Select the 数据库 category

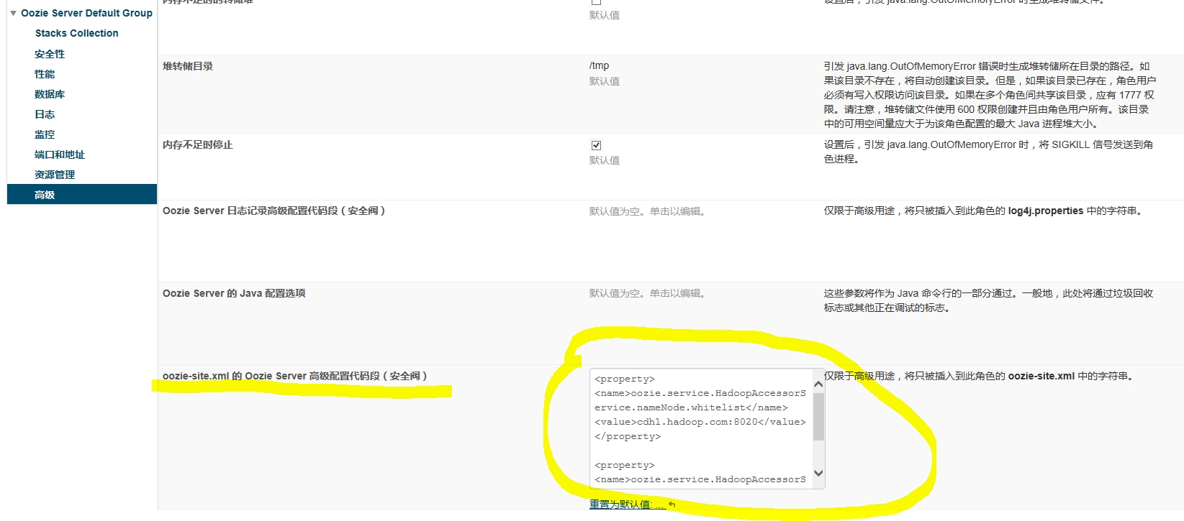coord(50,94)
